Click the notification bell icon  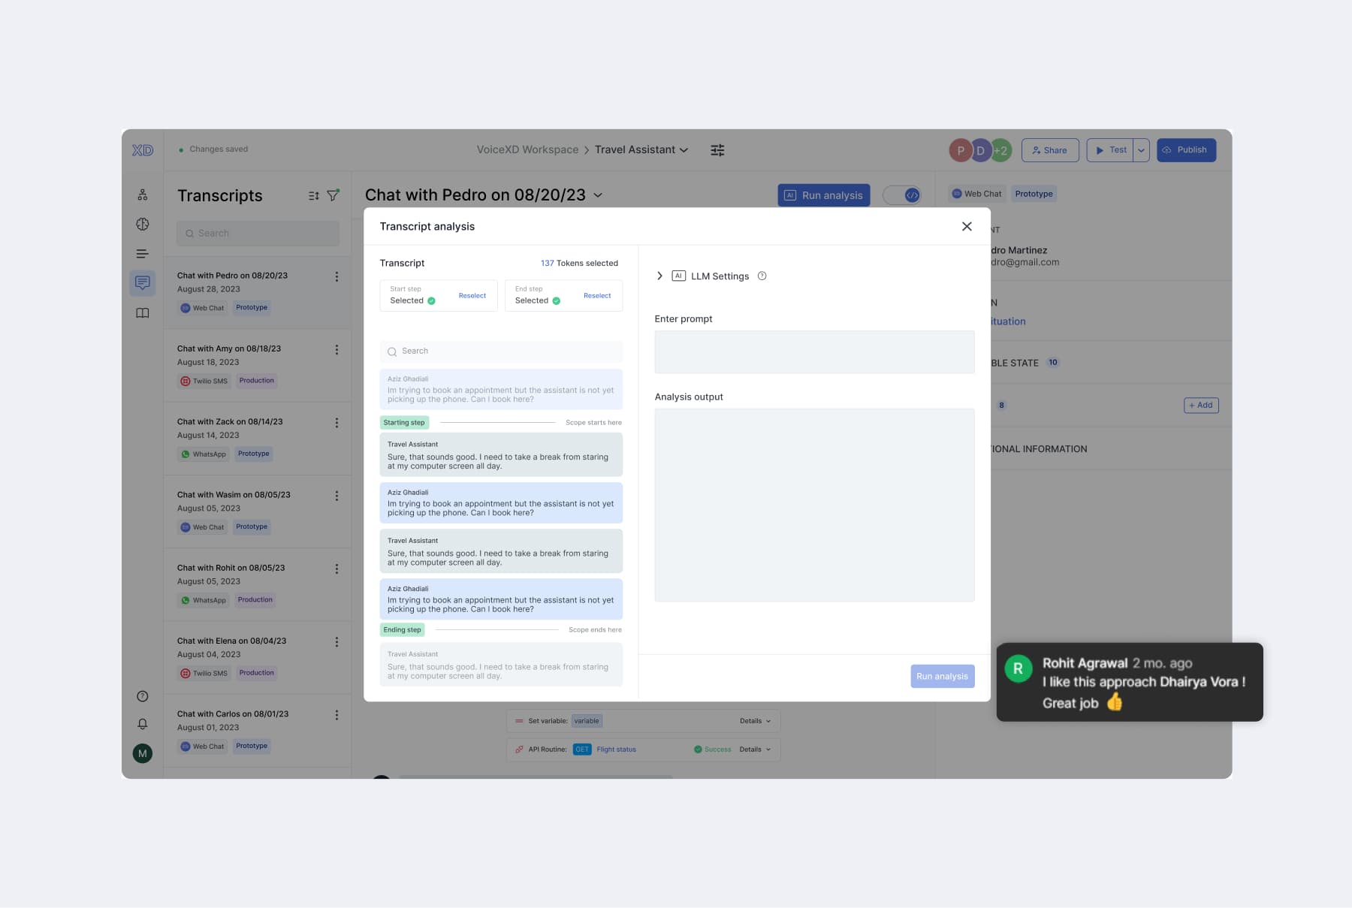click(x=142, y=724)
